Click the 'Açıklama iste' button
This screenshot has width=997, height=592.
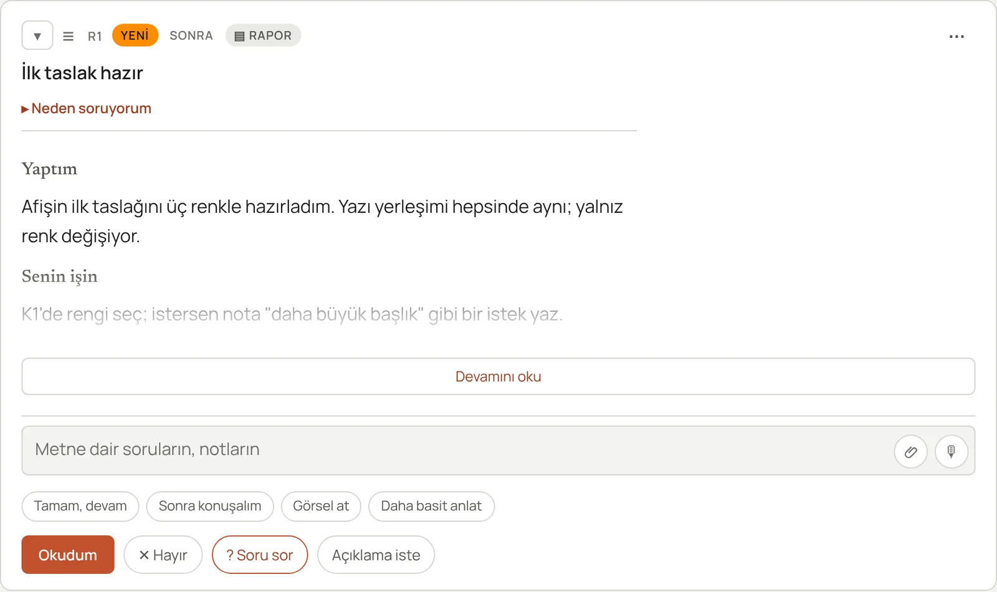[376, 555]
